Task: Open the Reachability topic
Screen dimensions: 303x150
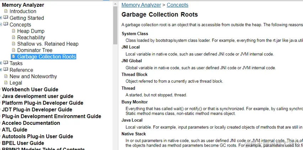Action: coord(31,37)
